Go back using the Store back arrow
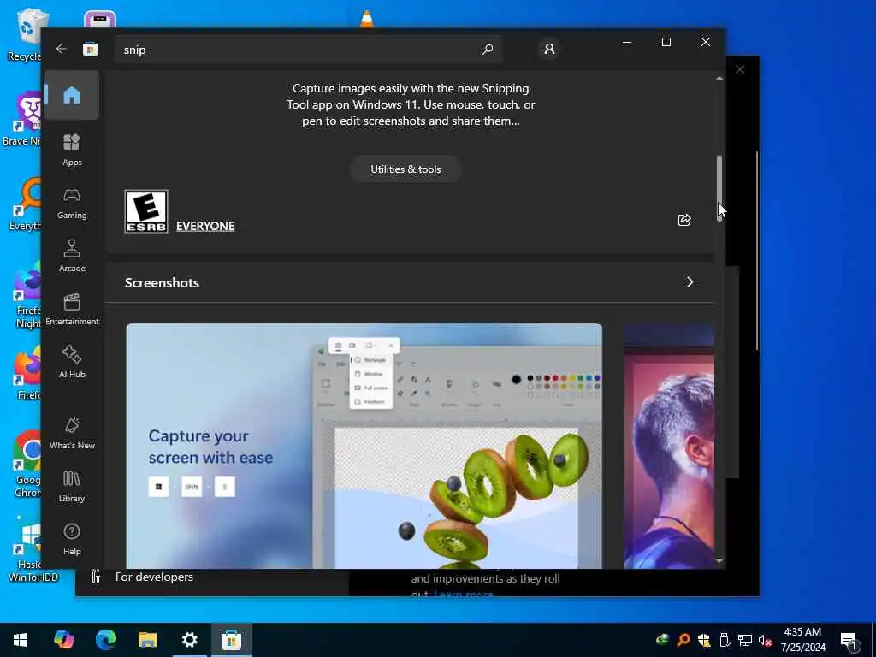This screenshot has width=876, height=657. coord(62,49)
